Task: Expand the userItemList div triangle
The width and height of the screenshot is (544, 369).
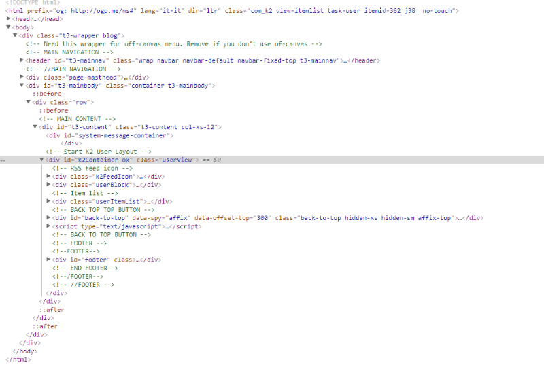Action: point(48,201)
